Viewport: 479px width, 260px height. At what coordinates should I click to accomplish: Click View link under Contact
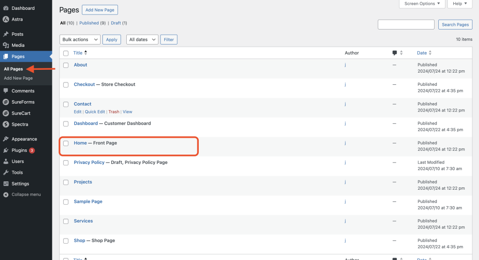pyautogui.click(x=127, y=112)
